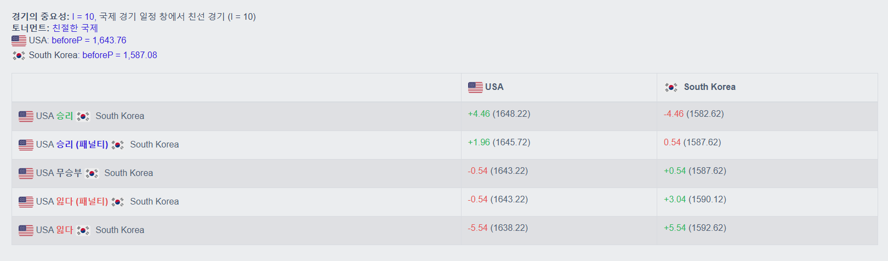Click South Korea flag in table header

[671, 87]
